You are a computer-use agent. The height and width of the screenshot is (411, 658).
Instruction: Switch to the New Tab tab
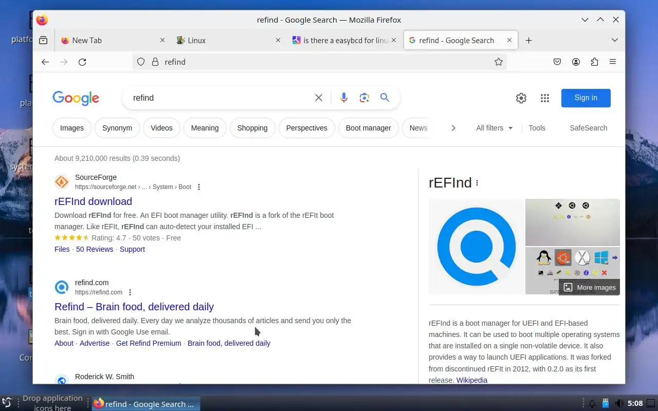113,40
